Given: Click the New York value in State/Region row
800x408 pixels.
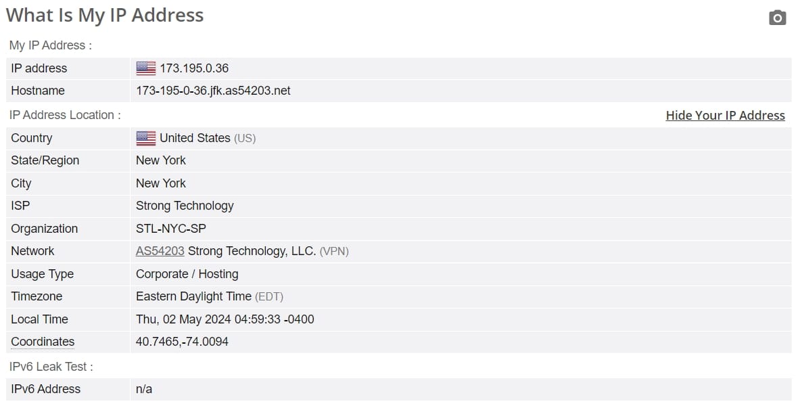Looking at the screenshot, I should pos(161,160).
